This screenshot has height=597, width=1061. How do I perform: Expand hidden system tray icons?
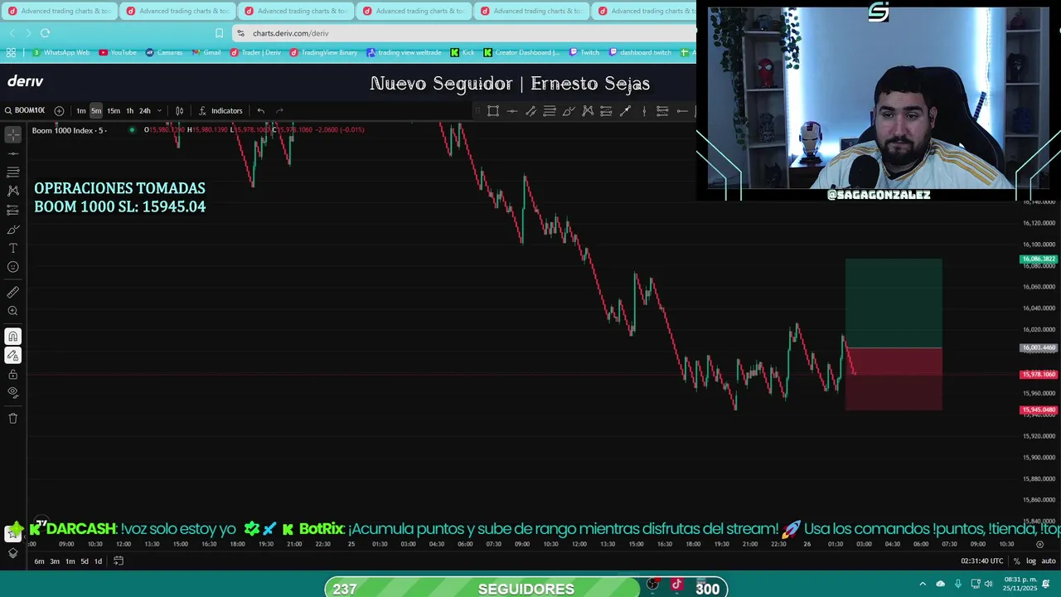(x=923, y=584)
